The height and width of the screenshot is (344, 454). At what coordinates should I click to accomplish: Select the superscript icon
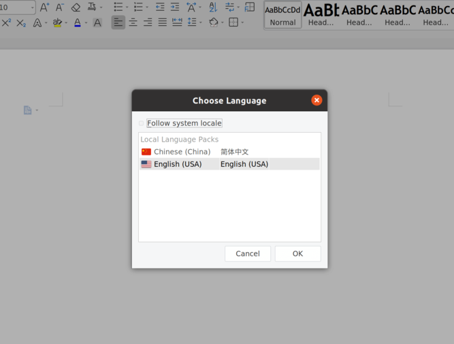7,22
